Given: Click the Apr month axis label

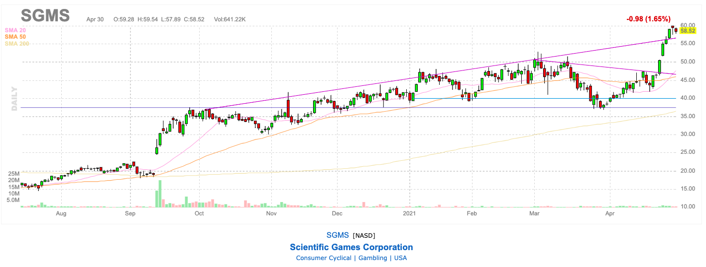Looking at the screenshot, I should click(610, 214).
